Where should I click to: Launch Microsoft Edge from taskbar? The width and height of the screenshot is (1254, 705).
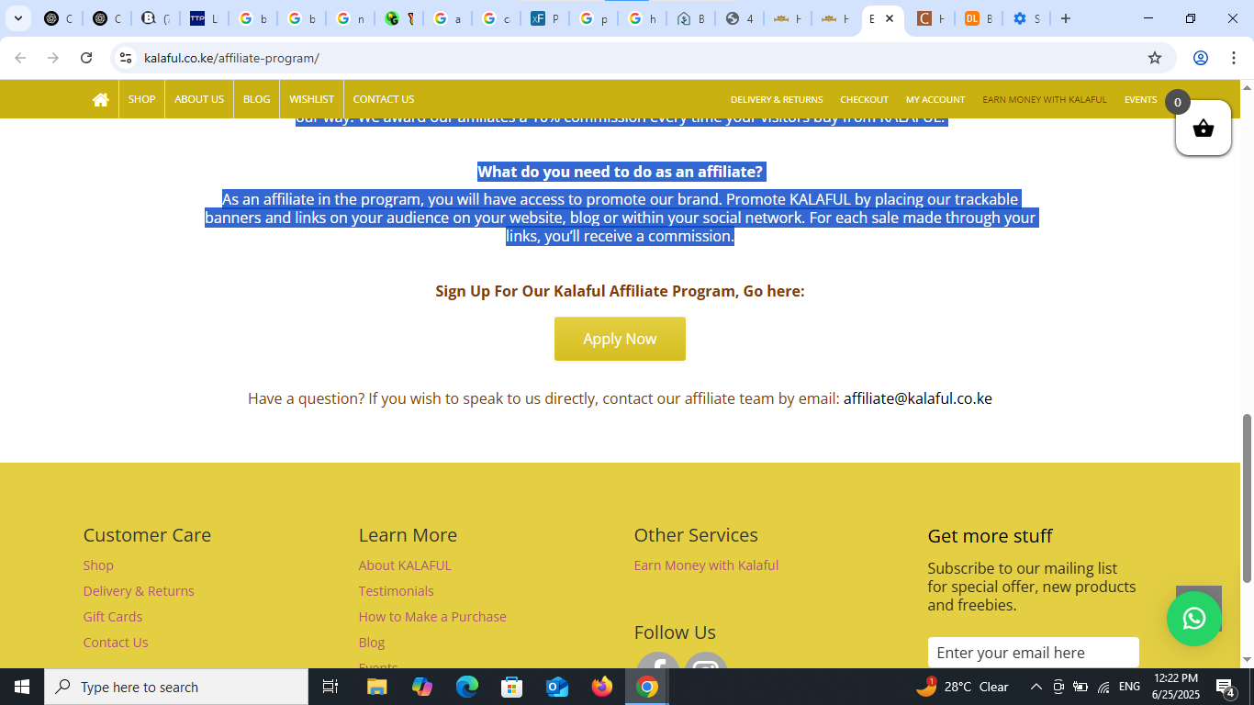click(x=467, y=687)
